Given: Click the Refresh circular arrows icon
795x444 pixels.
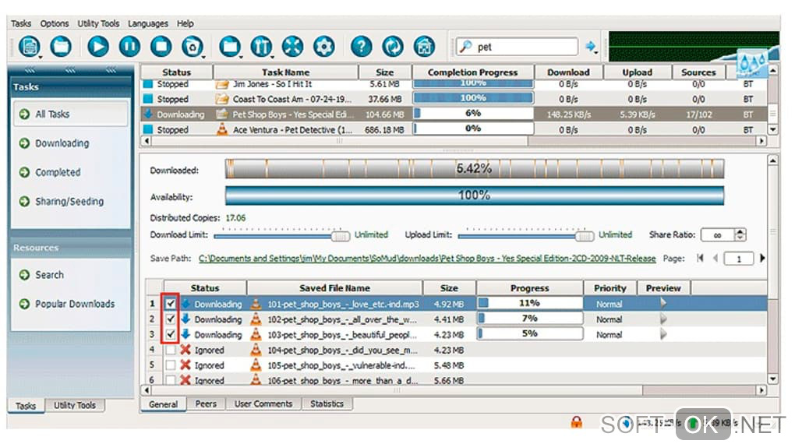Looking at the screenshot, I should 392,47.
